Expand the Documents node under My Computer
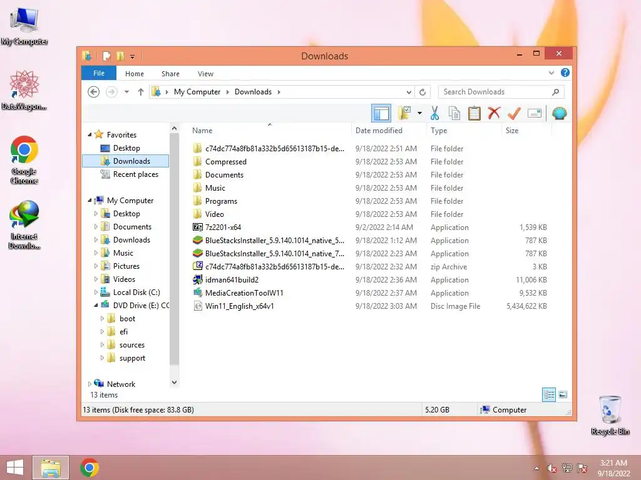This screenshot has width=641, height=480. coord(96,226)
